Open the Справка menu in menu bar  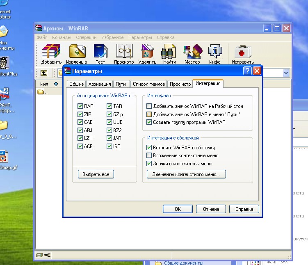(x=165, y=37)
